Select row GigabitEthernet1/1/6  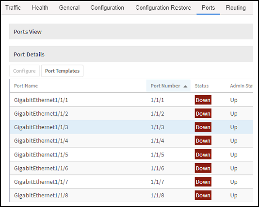click(131, 168)
